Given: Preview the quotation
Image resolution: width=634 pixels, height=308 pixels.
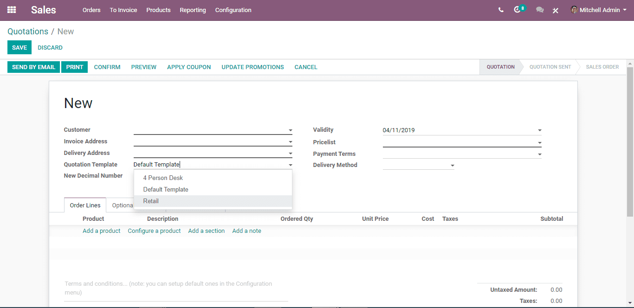Looking at the screenshot, I should coord(144,67).
